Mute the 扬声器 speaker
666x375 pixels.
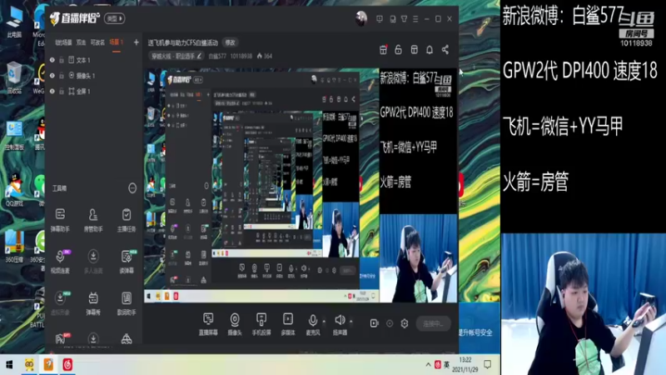[x=340, y=324]
